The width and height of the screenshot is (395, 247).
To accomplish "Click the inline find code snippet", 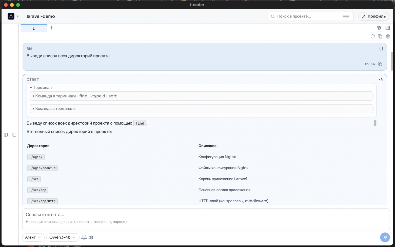I will 140,123.
